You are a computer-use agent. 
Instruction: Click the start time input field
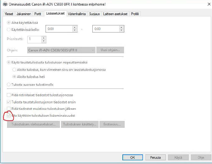(x=59, y=29)
